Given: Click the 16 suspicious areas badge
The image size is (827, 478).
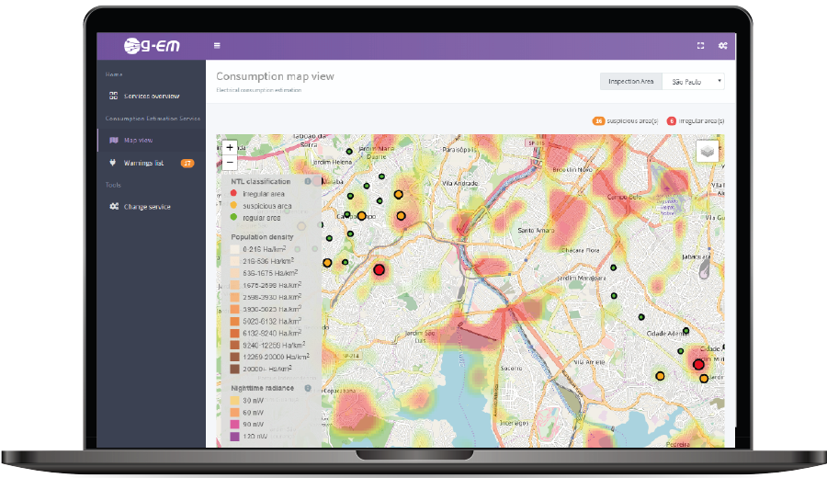Looking at the screenshot, I should [x=598, y=120].
